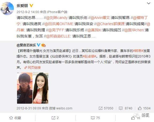Click the 张爱朋 username
The height and width of the screenshot is (122, 154).
point(22,6)
